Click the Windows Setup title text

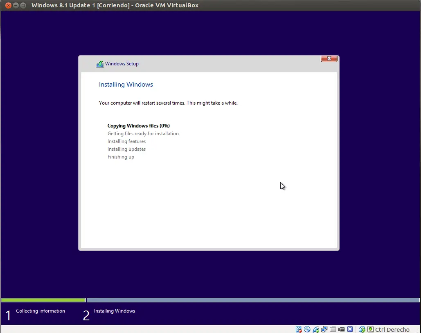122,64
